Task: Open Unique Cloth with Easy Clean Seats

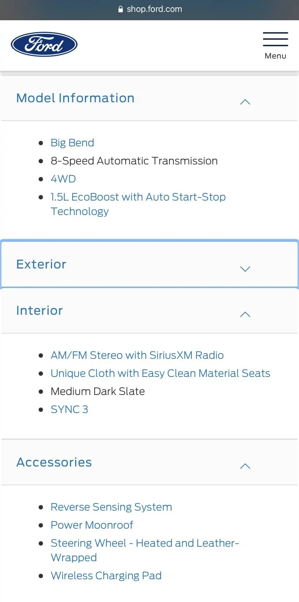Action: tap(160, 373)
